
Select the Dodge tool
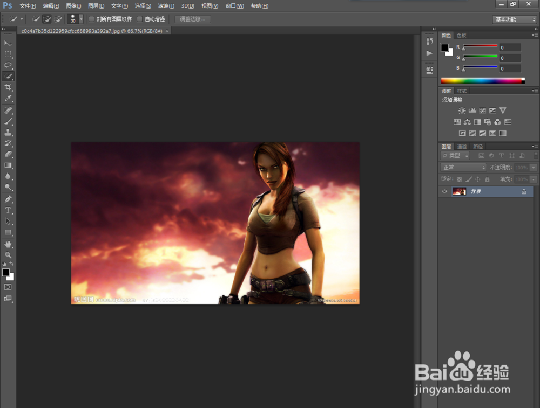click(x=8, y=188)
